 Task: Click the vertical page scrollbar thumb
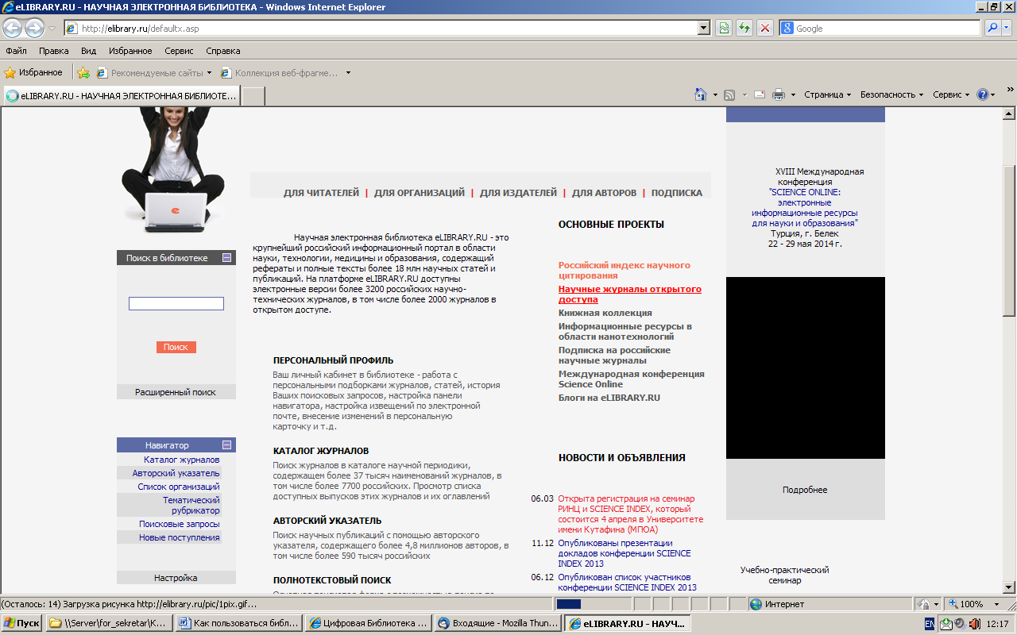click(x=1009, y=240)
